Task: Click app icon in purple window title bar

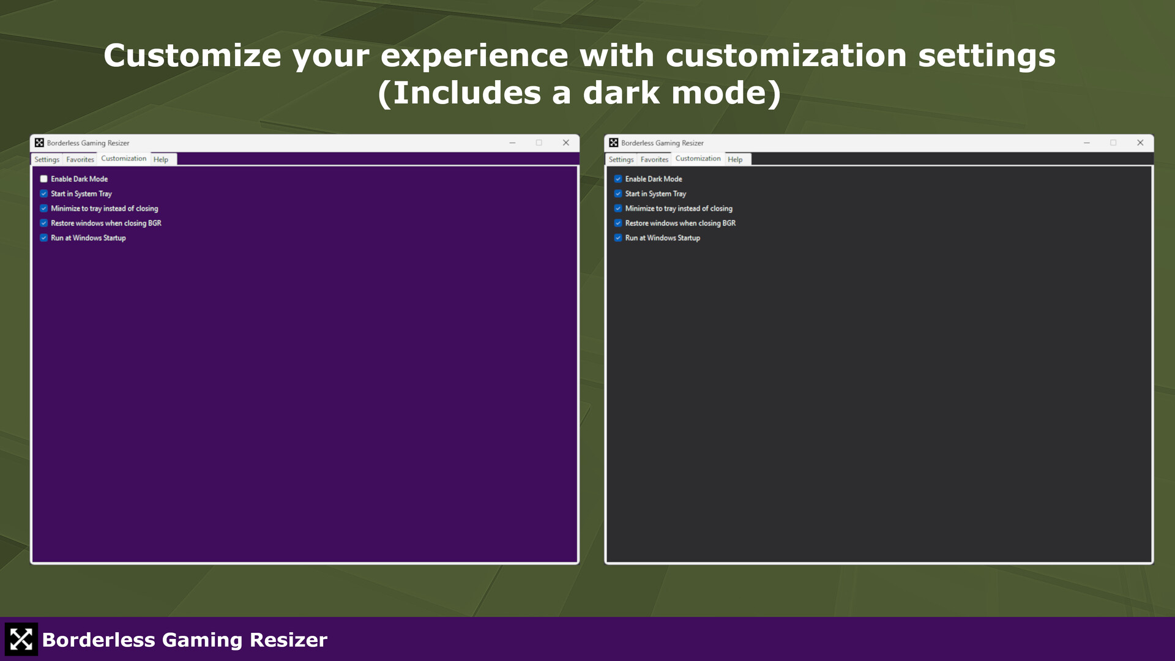Action: click(x=39, y=143)
